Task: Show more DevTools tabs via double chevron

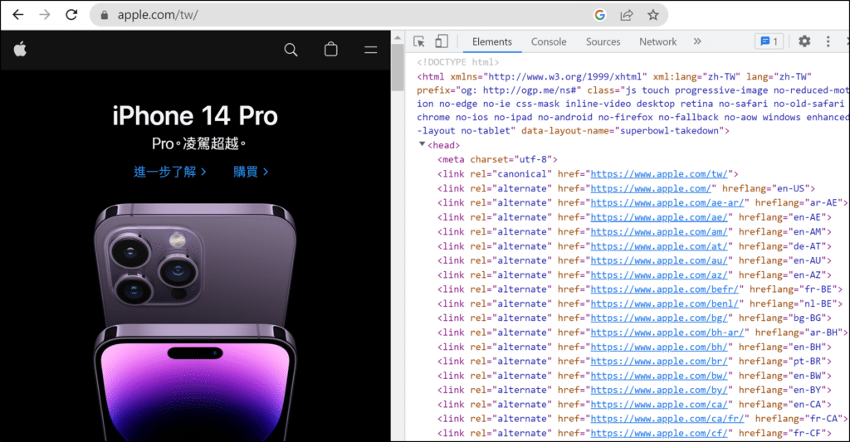Action: pyautogui.click(x=696, y=41)
